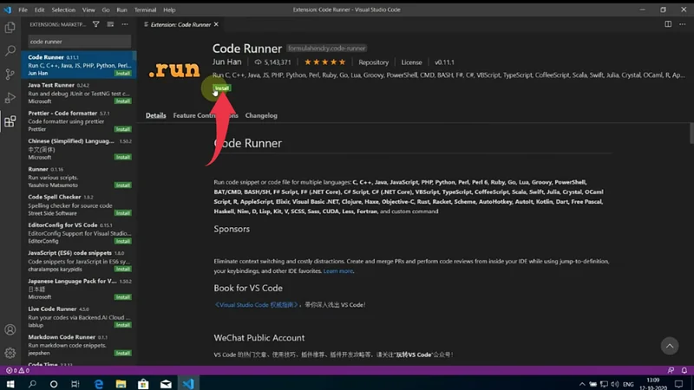Click the errors and warnings status indicator
Image resolution: width=694 pixels, height=390 pixels.
pyautogui.click(x=19, y=370)
